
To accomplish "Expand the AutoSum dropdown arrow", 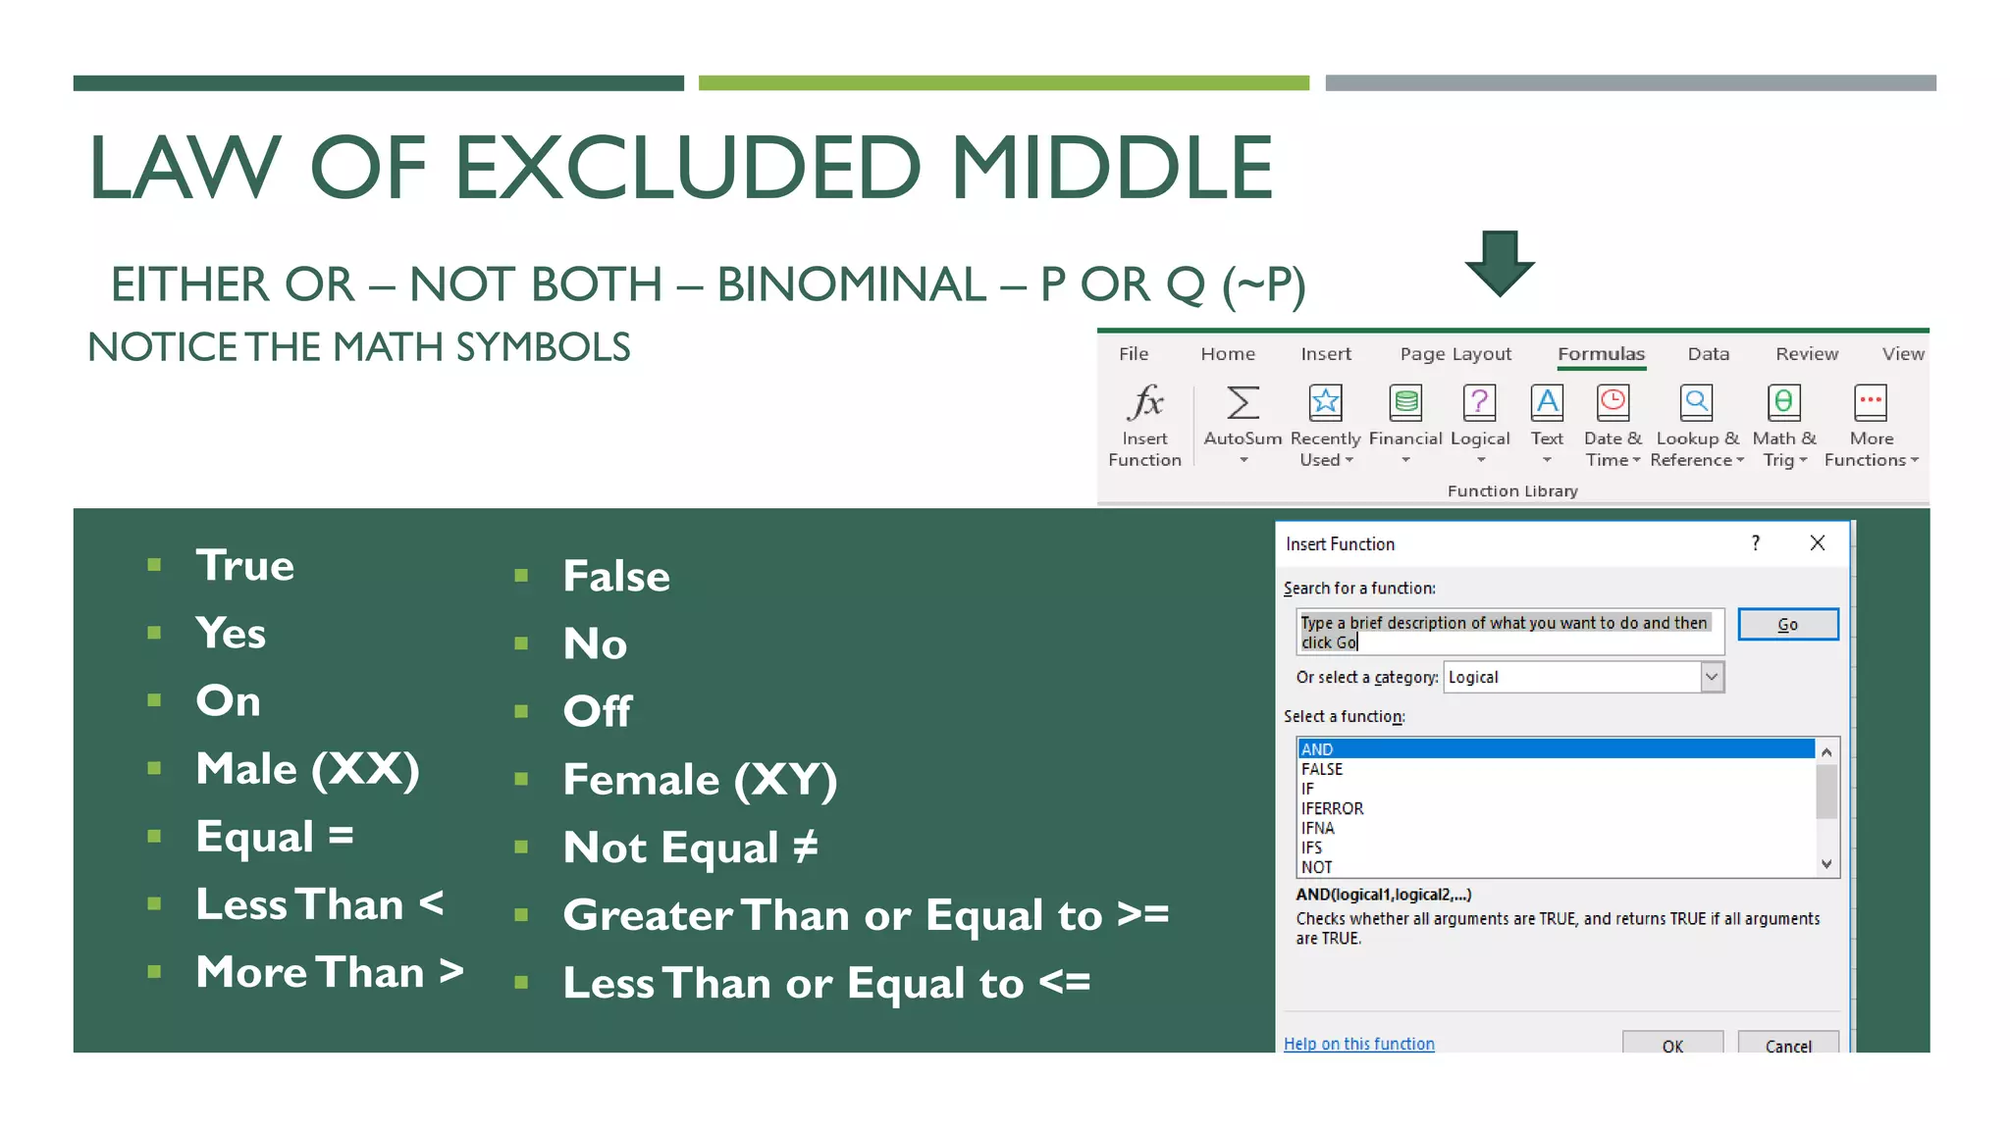I will [x=1243, y=461].
